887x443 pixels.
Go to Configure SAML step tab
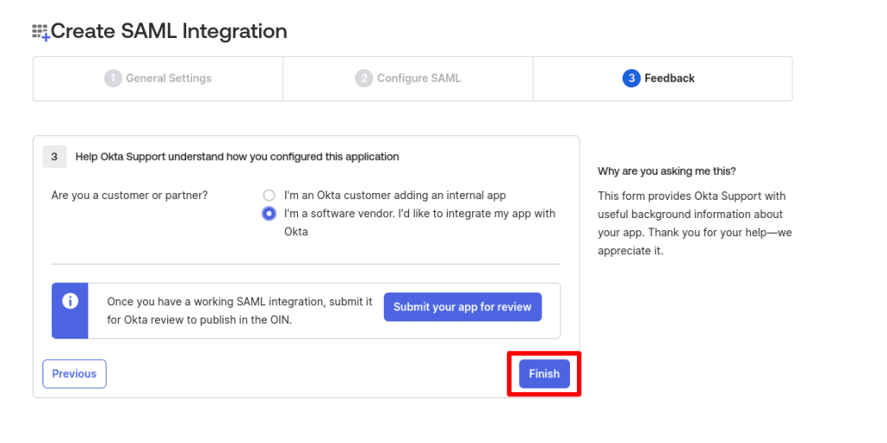tap(408, 79)
